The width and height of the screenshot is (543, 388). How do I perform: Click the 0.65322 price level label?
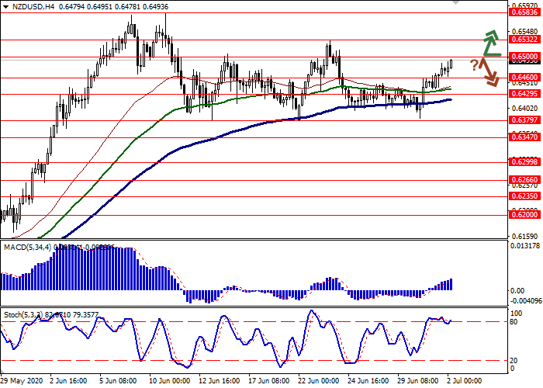pos(523,40)
